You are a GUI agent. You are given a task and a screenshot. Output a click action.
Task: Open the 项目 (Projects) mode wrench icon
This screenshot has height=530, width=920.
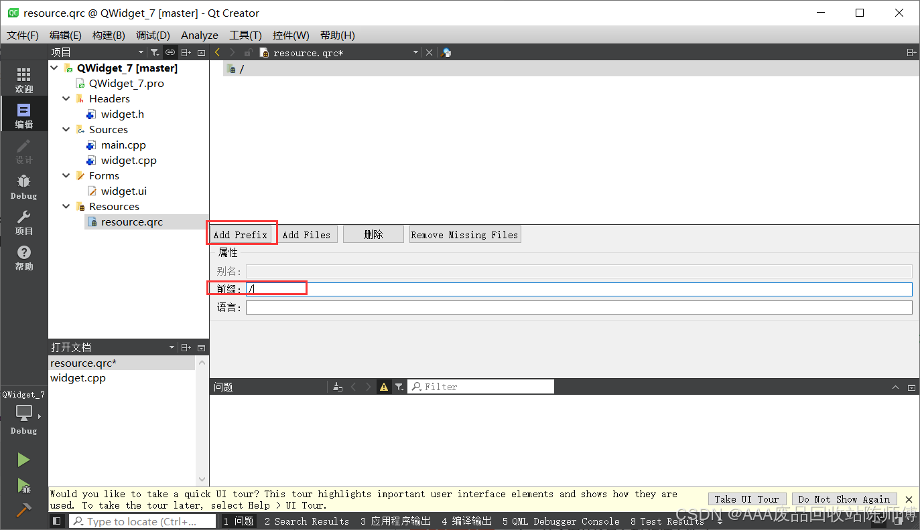click(x=23, y=222)
